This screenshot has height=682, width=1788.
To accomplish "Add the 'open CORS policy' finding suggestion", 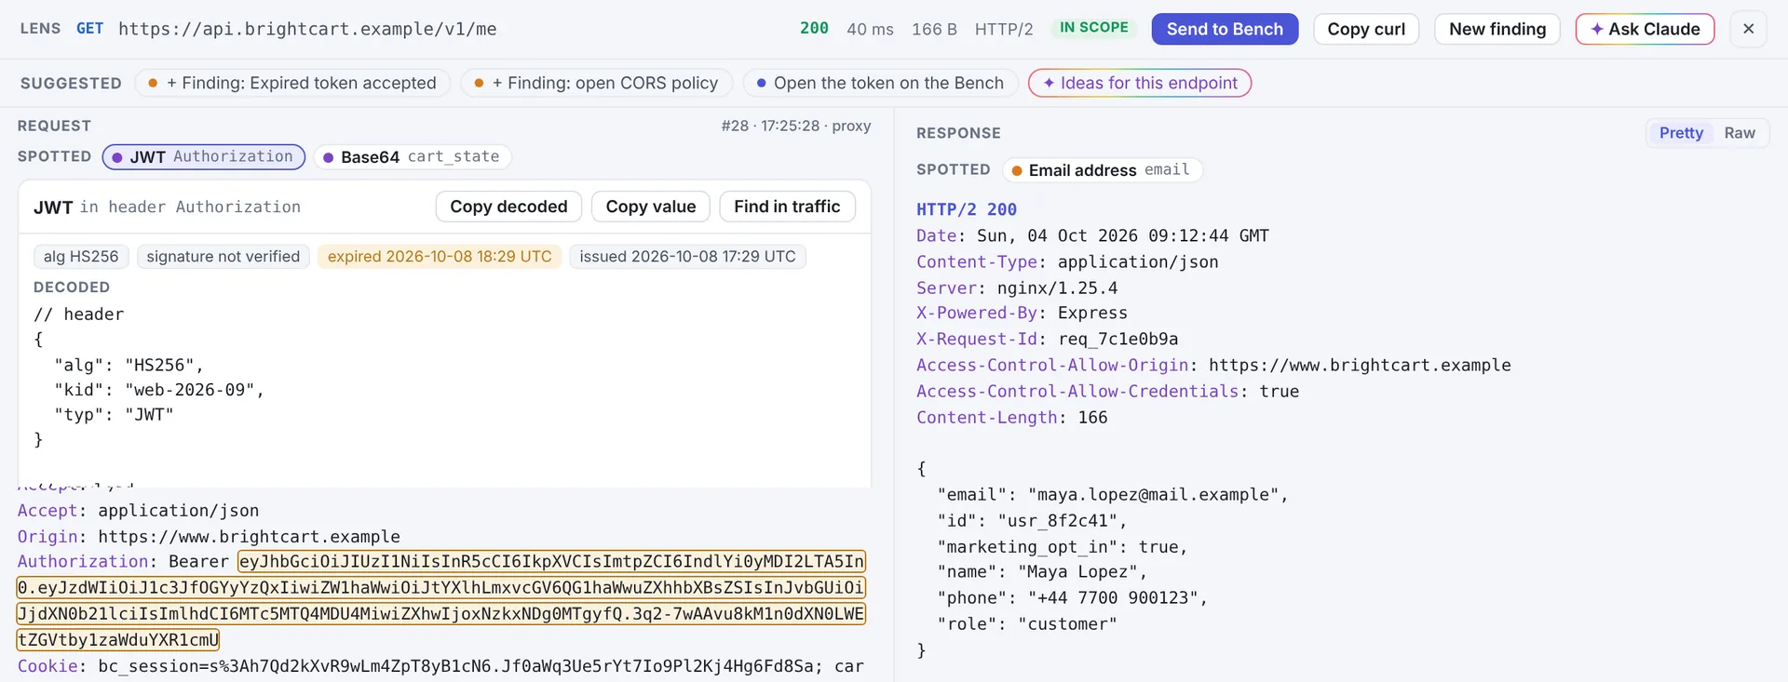I will [596, 83].
